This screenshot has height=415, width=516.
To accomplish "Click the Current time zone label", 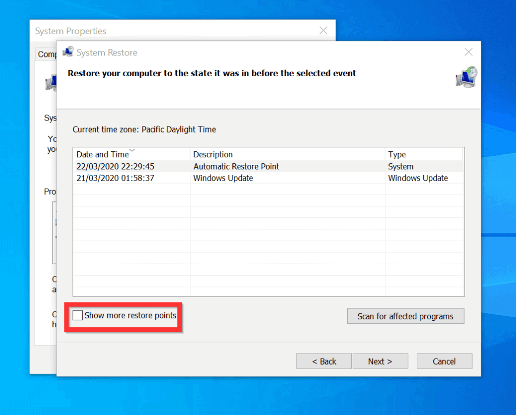I will (144, 130).
